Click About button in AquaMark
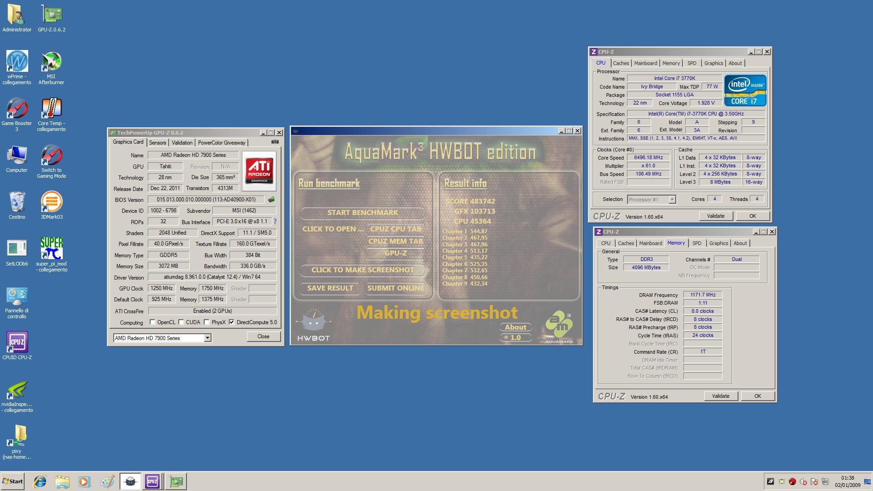The height and width of the screenshot is (491, 873). (515, 327)
